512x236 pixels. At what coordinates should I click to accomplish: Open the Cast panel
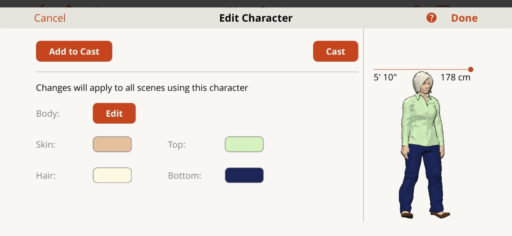(335, 51)
